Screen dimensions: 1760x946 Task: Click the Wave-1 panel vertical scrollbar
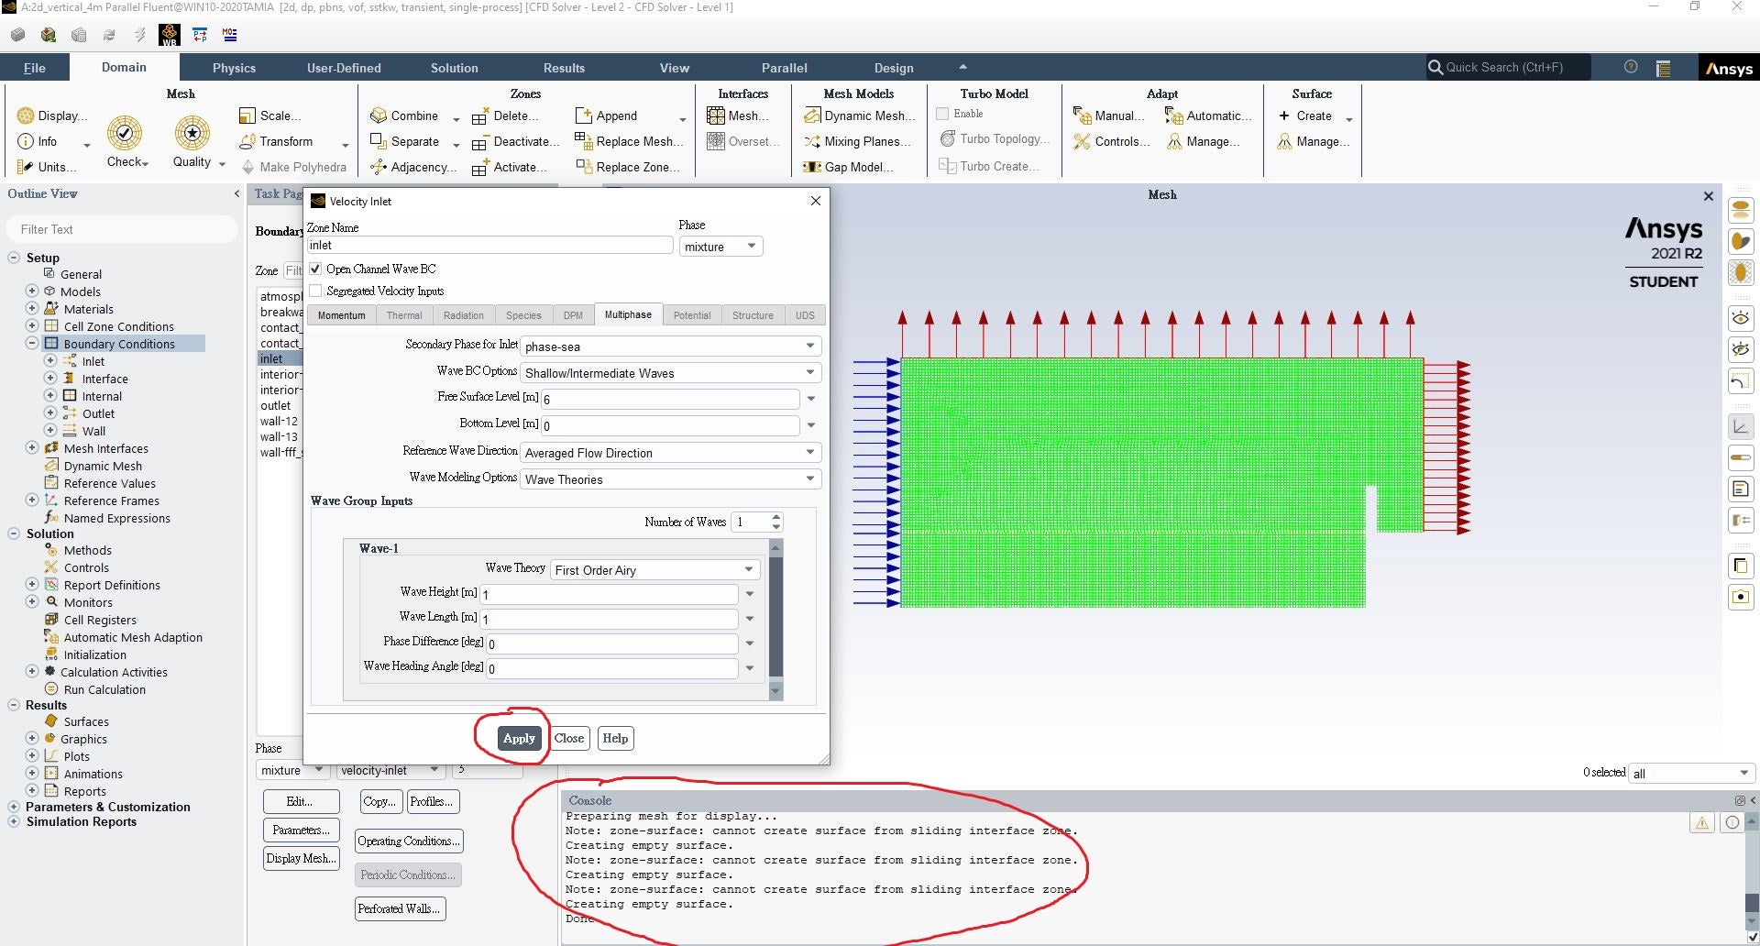(x=776, y=619)
